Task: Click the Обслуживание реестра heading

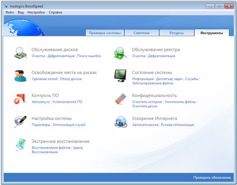Action: pyautogui.click(x=156, y=50)
